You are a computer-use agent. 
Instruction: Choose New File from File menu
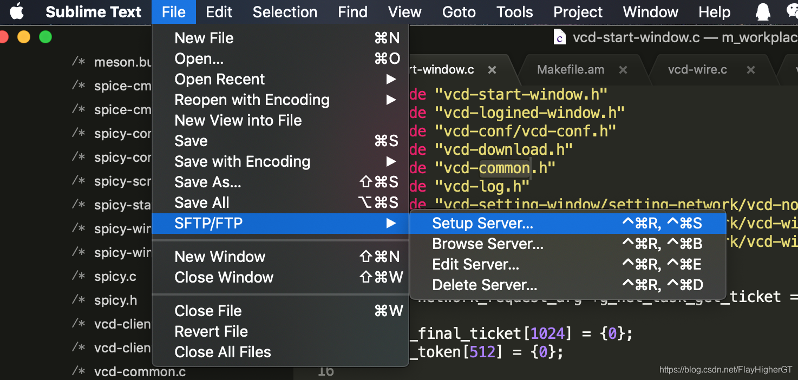tap(280, 38)
